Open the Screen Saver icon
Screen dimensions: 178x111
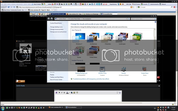point(145,69)
